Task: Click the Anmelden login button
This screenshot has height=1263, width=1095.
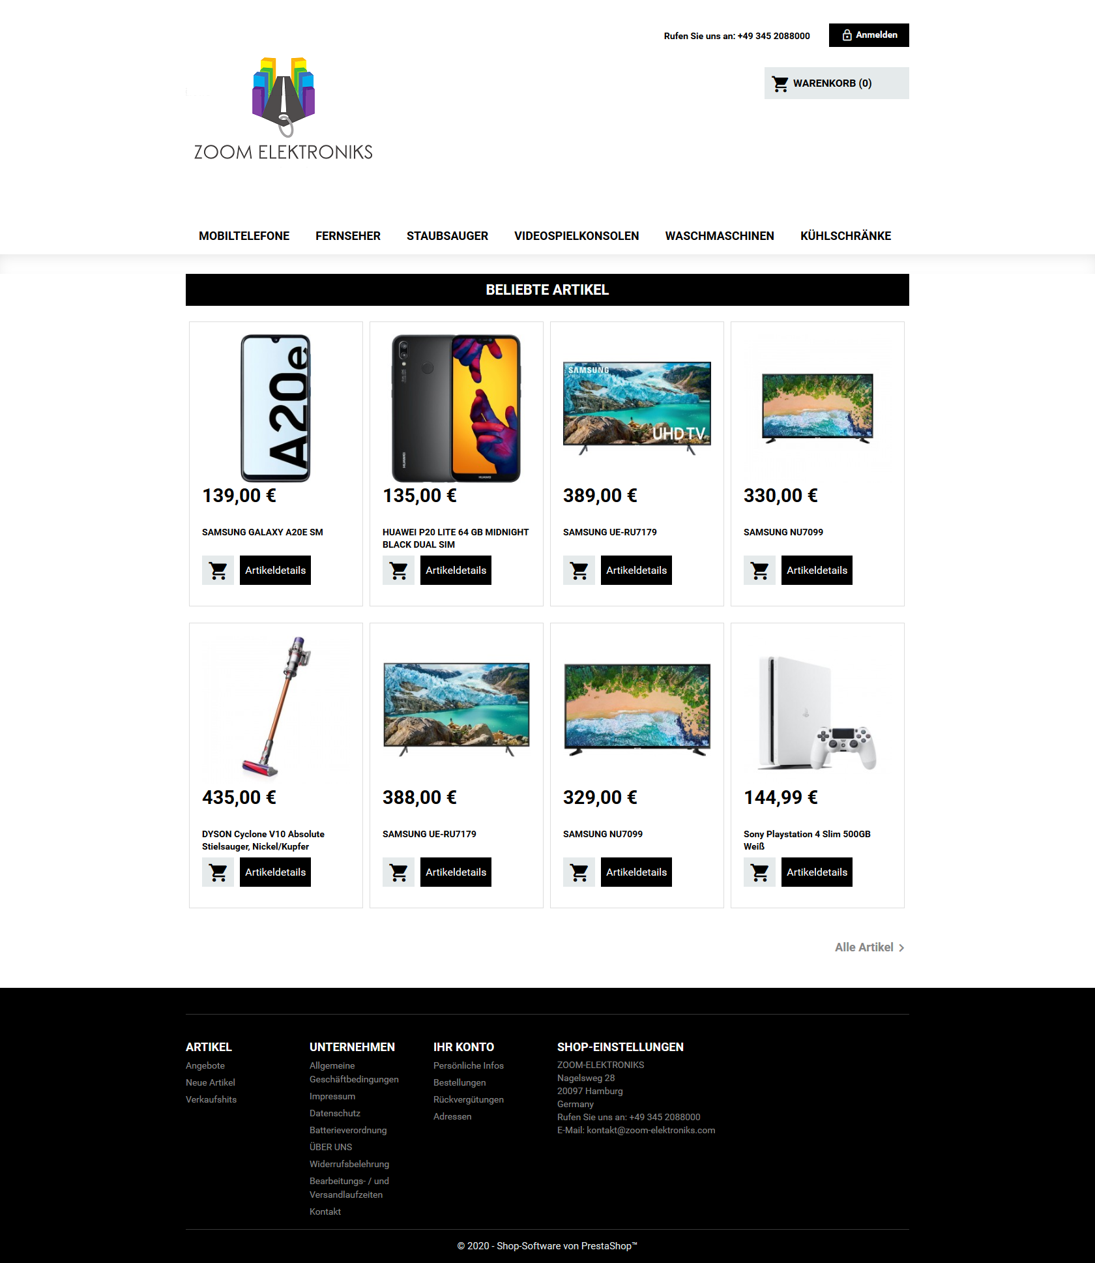Action: (869, 35)
